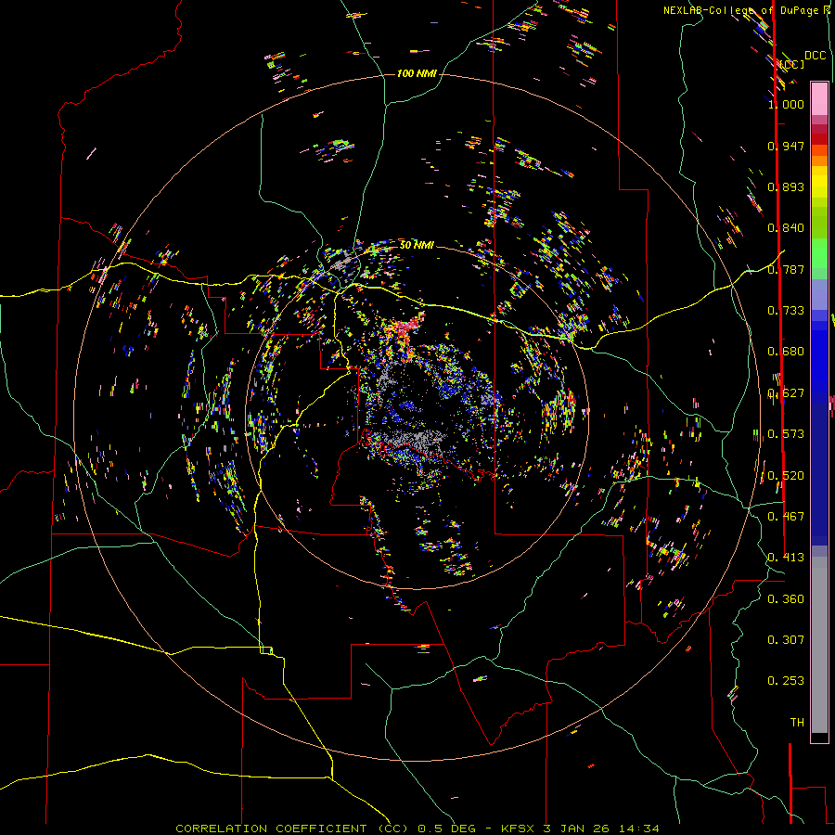Click the 0.680 legend value
Screen dimensions: 835x835
tap(786, 352)
